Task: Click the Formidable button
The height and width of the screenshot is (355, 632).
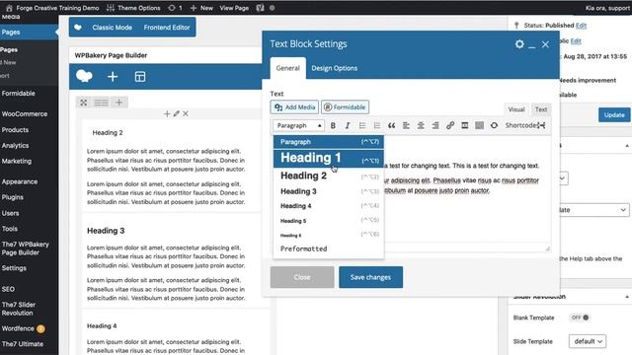Action: click(345, 107)
